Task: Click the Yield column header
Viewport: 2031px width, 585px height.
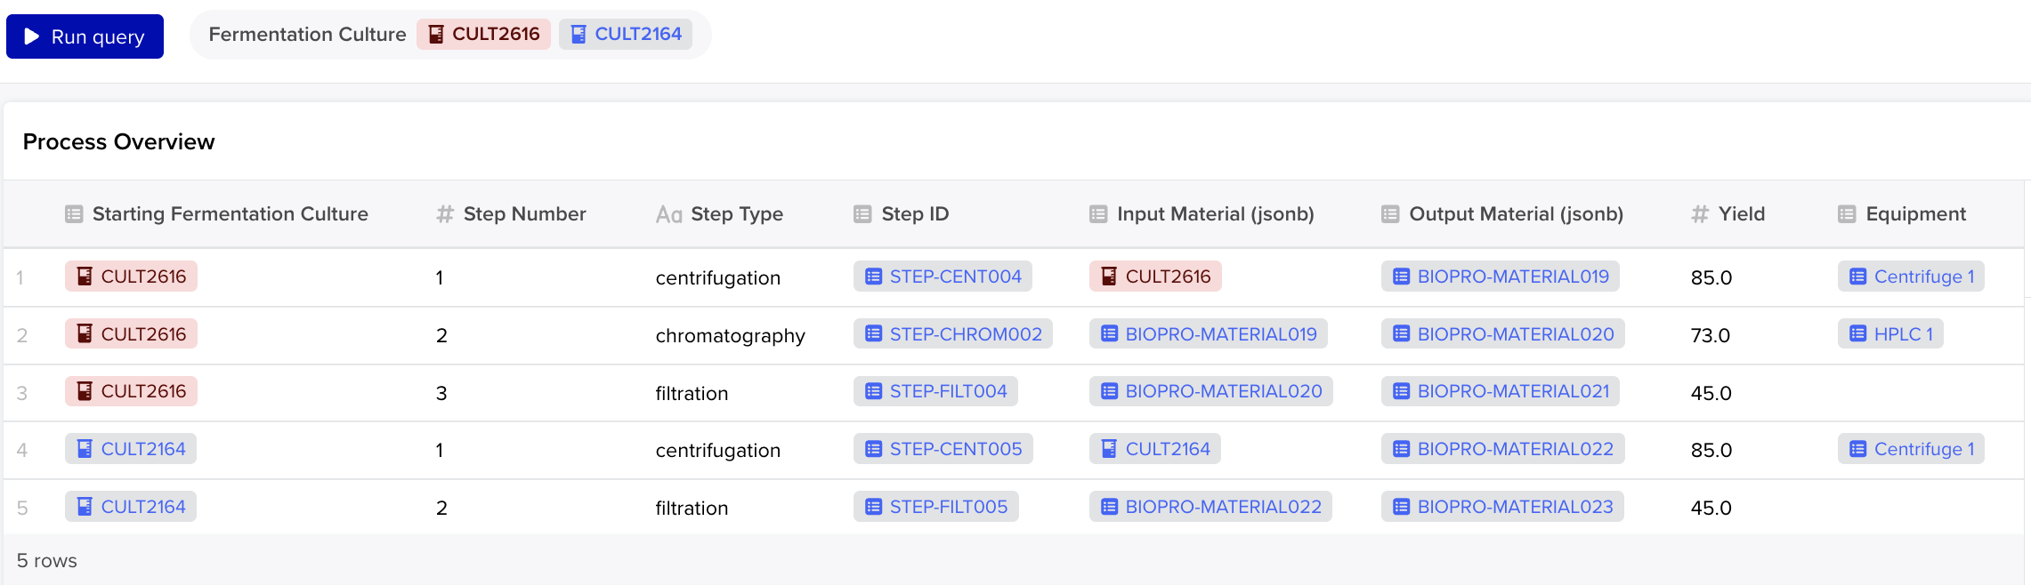Action: click(x=1741, y=214)
